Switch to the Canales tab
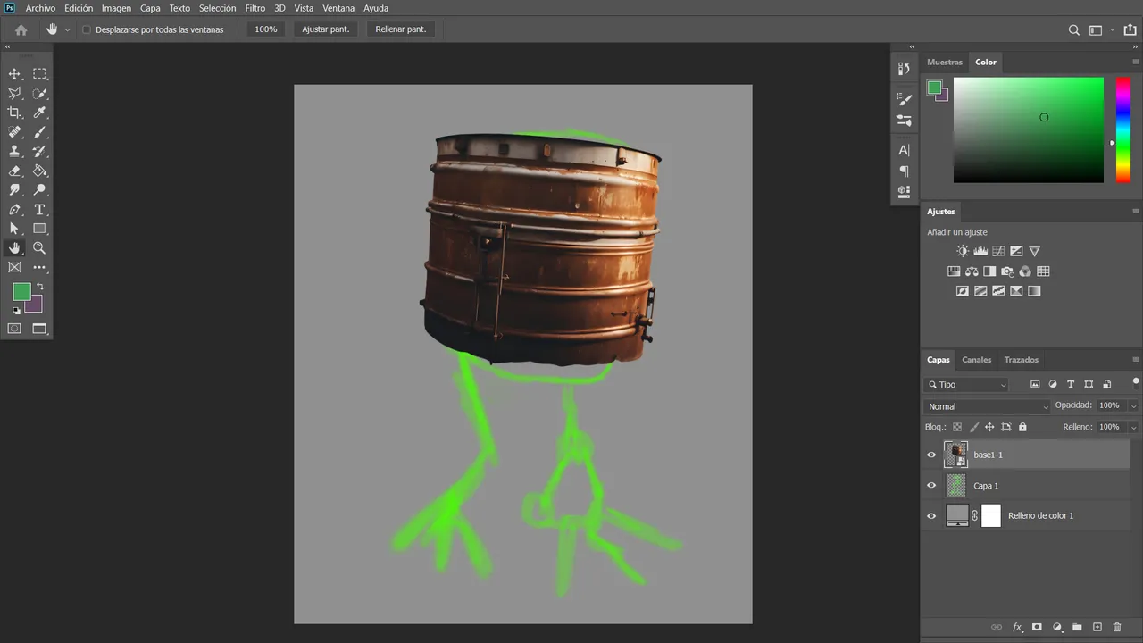This screenshot has height=643, width=1143. coord(976,360)
